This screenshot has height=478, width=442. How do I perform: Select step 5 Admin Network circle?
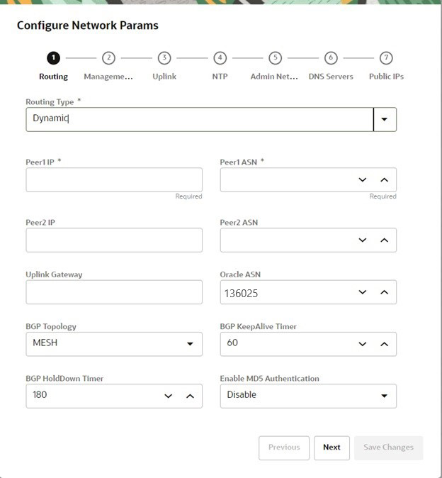(x=276, y=58)
